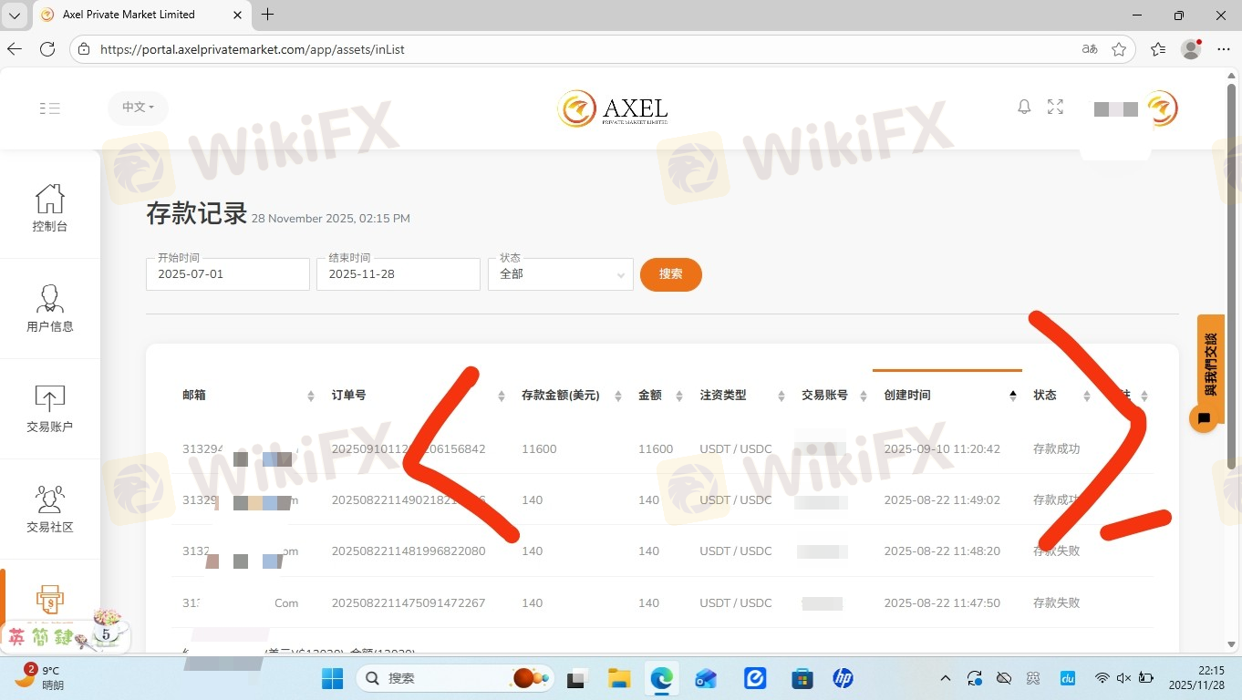Open a new browser tab
This screenshot has height=700, width=1242.
tap(267, 15)
